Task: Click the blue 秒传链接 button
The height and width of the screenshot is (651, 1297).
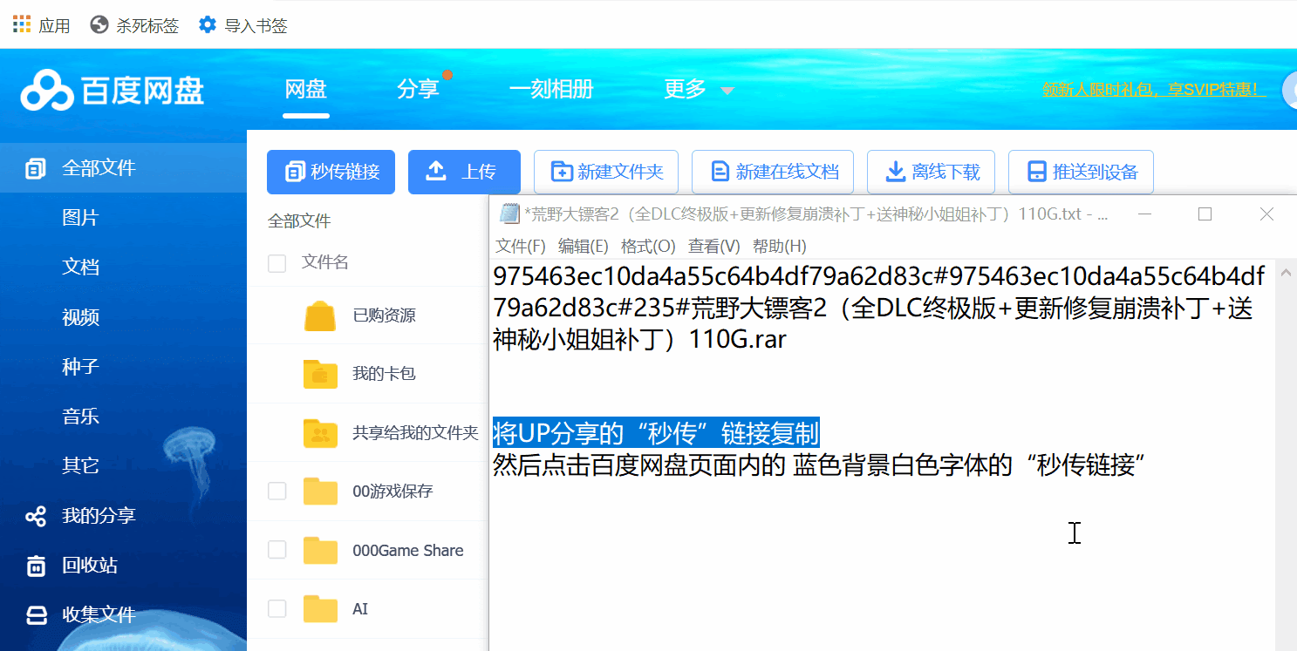Action: 331,172
